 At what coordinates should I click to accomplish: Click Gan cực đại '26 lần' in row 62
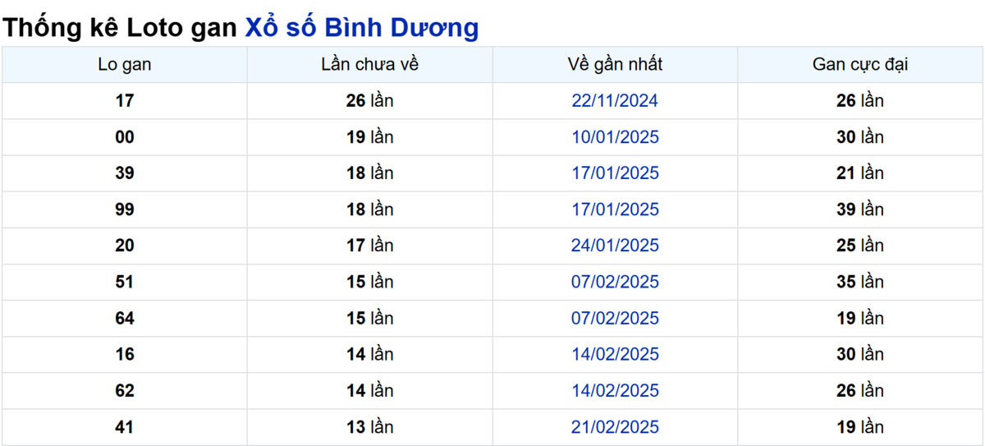860,390
